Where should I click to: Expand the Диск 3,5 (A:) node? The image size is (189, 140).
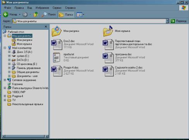(9, 52)
